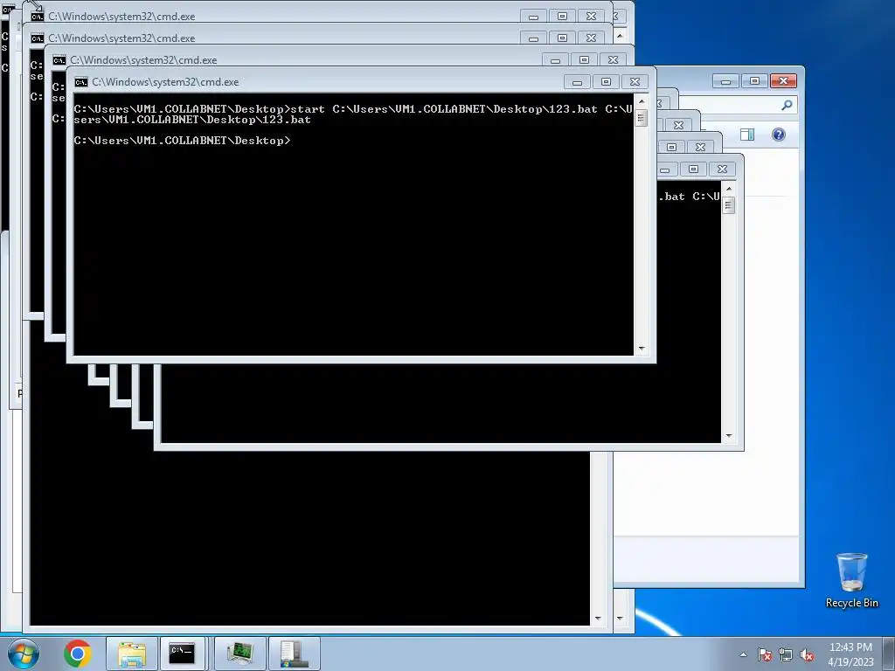Image resolution: width=895 pixels, height=671 pixels.
Task: Close the Explorer window with red X
Action: coord(783,81)
